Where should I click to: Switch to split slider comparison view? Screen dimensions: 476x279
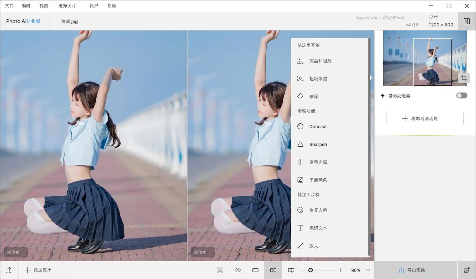pos(291,270)
